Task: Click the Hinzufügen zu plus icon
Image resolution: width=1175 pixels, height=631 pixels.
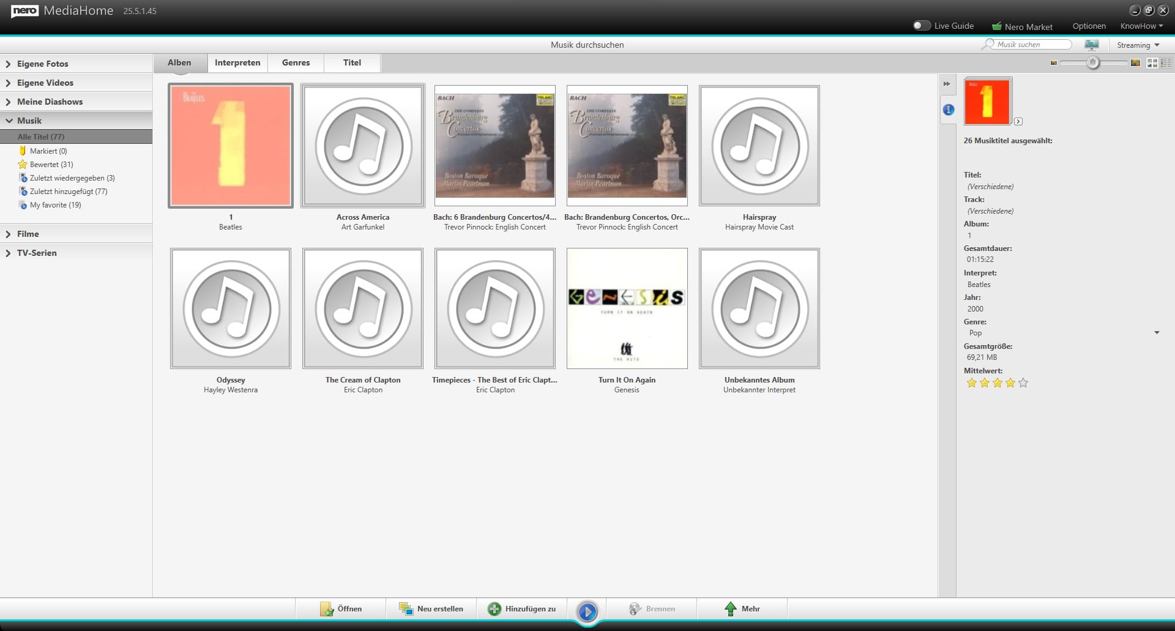Action: [494, 609]
